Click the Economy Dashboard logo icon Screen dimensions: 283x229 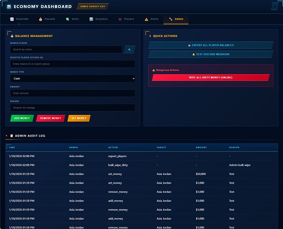pyautogui.click(x=9, y=6)
